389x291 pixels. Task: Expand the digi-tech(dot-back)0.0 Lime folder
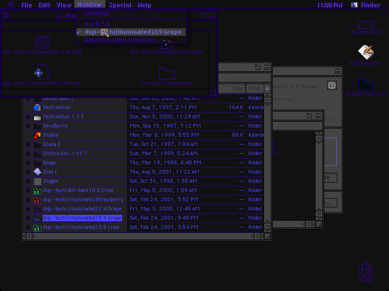[28, 191]
